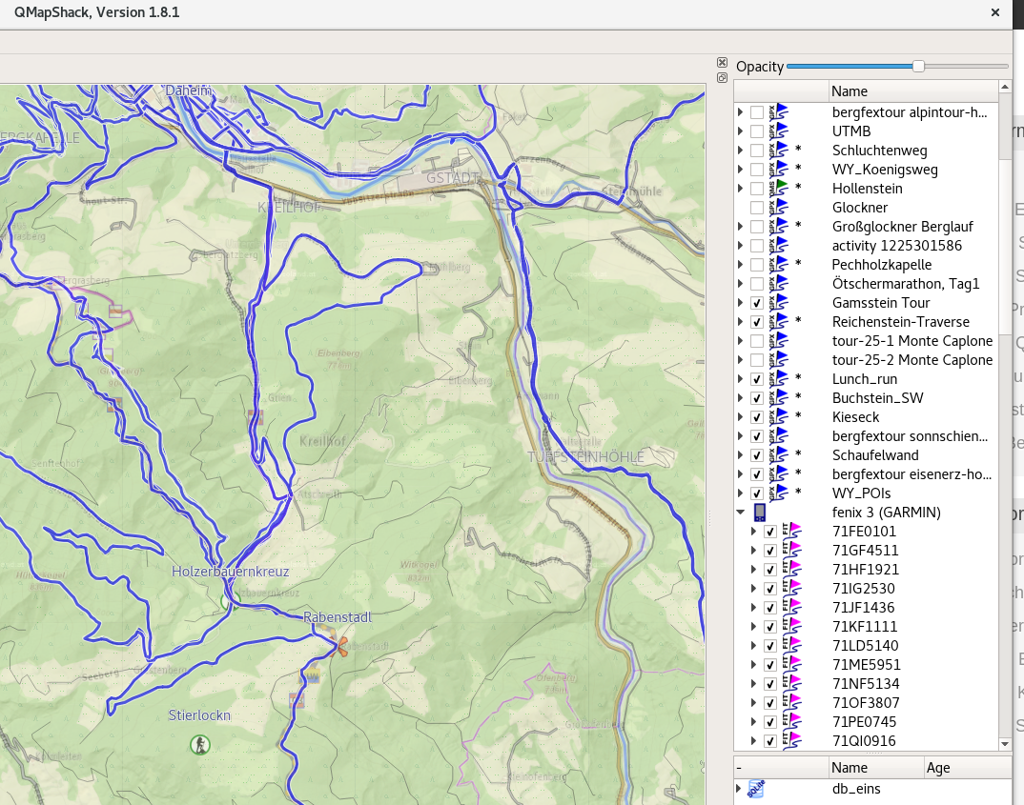Uncheck the Reichenstein-Traverse checkbox
The width and height of the screenshot is (1024, 805).
coord(757,322)
